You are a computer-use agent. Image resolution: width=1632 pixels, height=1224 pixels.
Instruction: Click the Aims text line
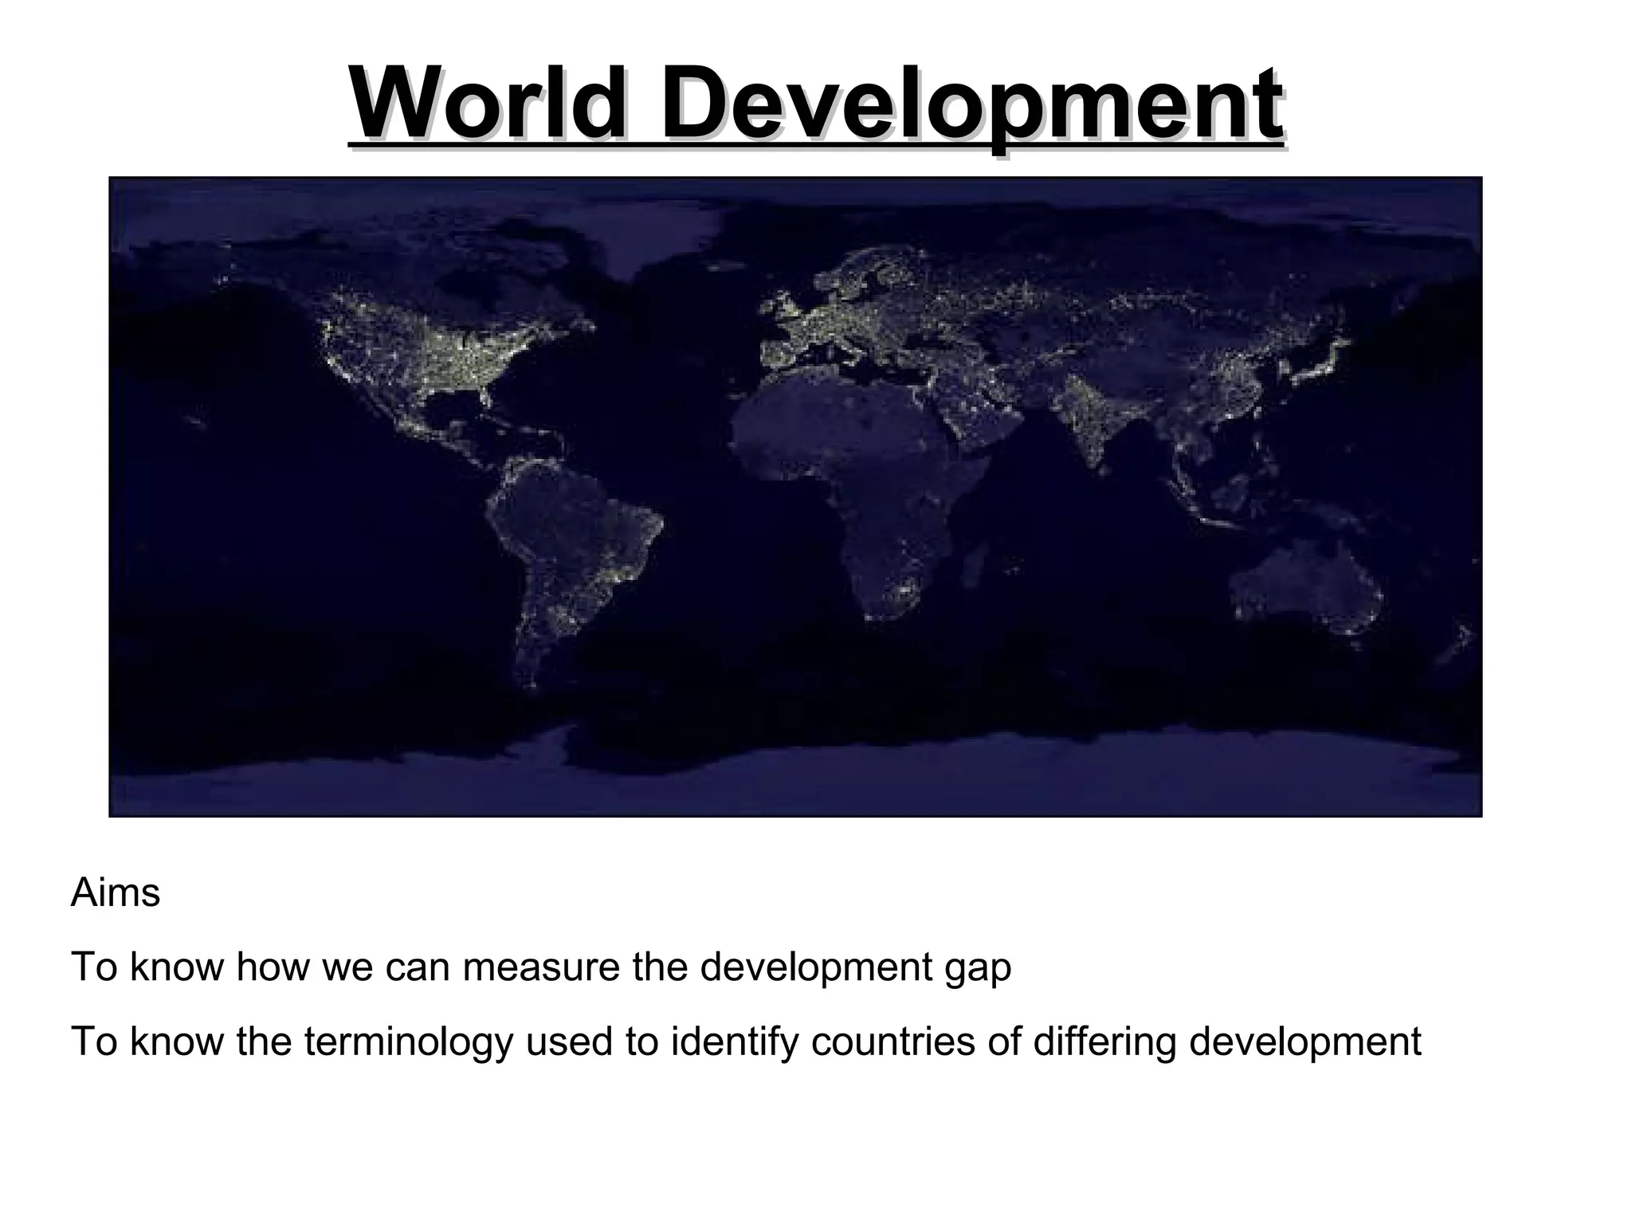point(116,892)
